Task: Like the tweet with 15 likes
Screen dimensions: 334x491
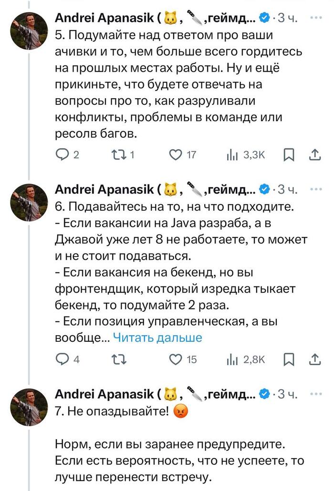Action: [177, 360]
